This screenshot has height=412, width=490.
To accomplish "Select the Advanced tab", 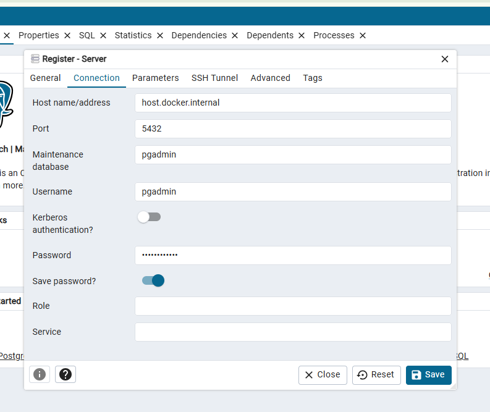I will tap(270, 78).
